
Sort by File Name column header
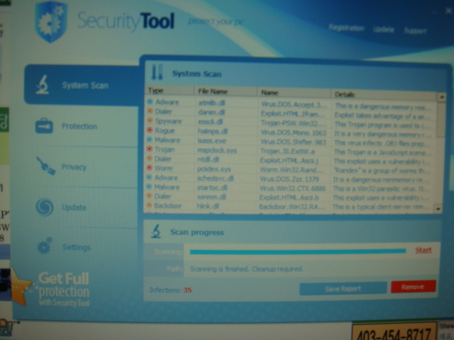coord(226,91)
